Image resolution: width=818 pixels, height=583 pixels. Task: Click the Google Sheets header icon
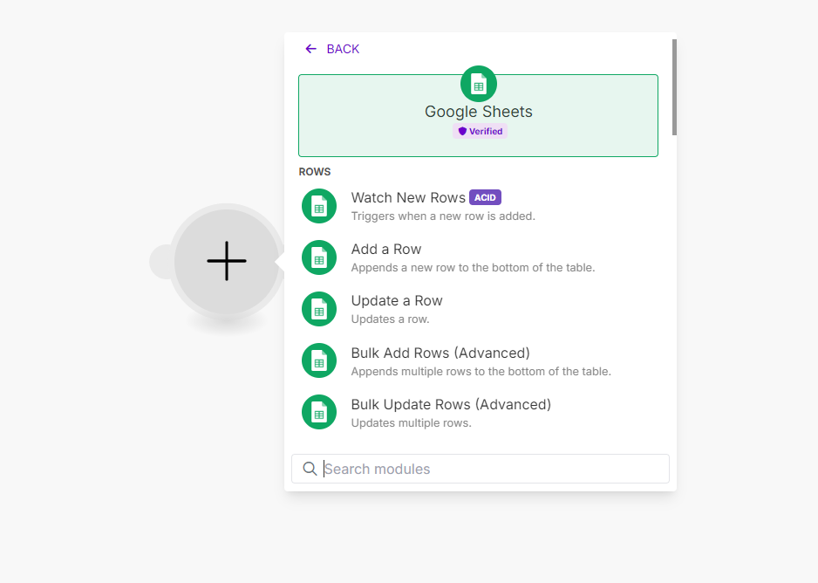point(479,84)
